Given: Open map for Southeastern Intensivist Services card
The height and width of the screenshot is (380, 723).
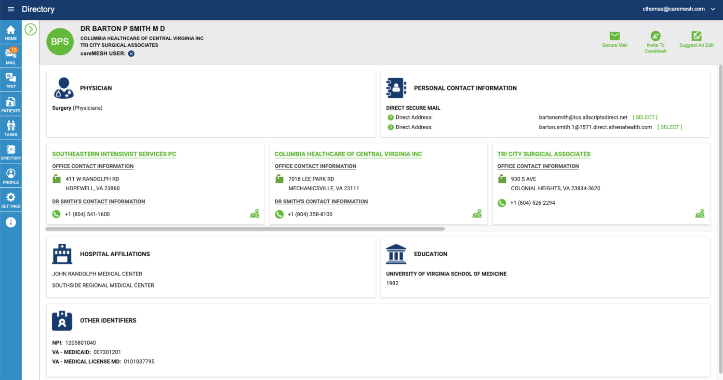Looking at the screenshot, I should (x=254, y=213).
